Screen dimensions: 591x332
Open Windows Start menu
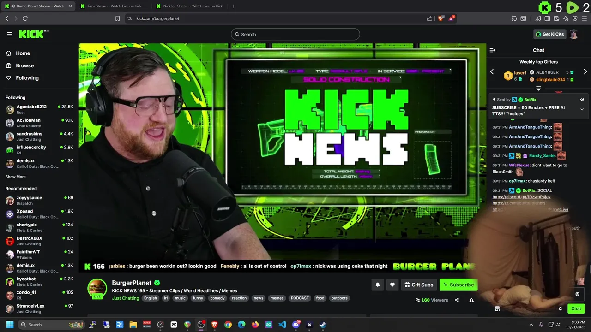click(x=10, y=325)
